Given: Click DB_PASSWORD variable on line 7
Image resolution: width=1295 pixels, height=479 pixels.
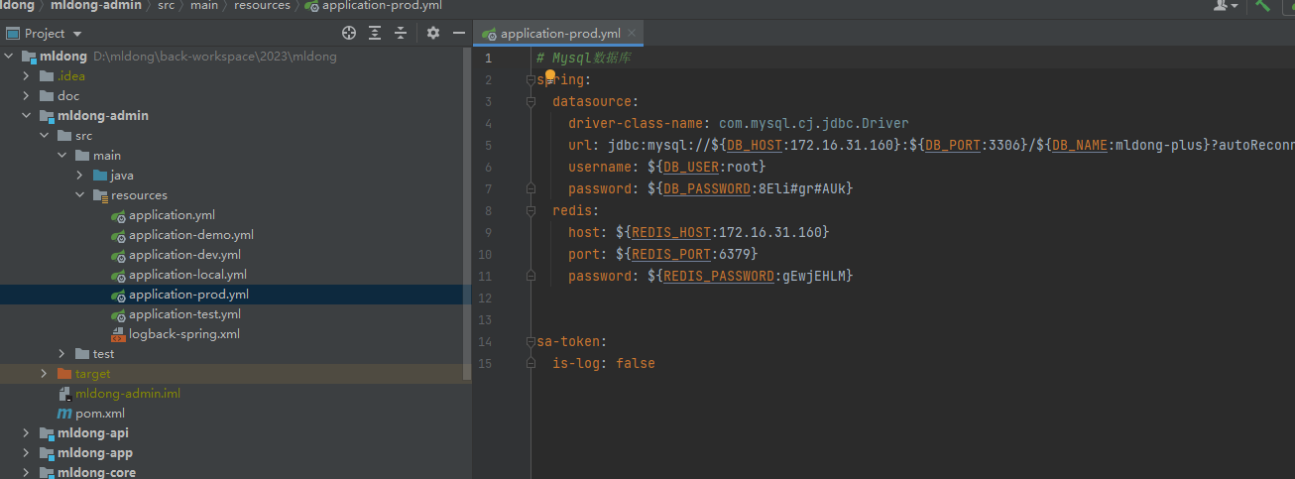Looking at the screenshot, I should click(x=706, y=189).
